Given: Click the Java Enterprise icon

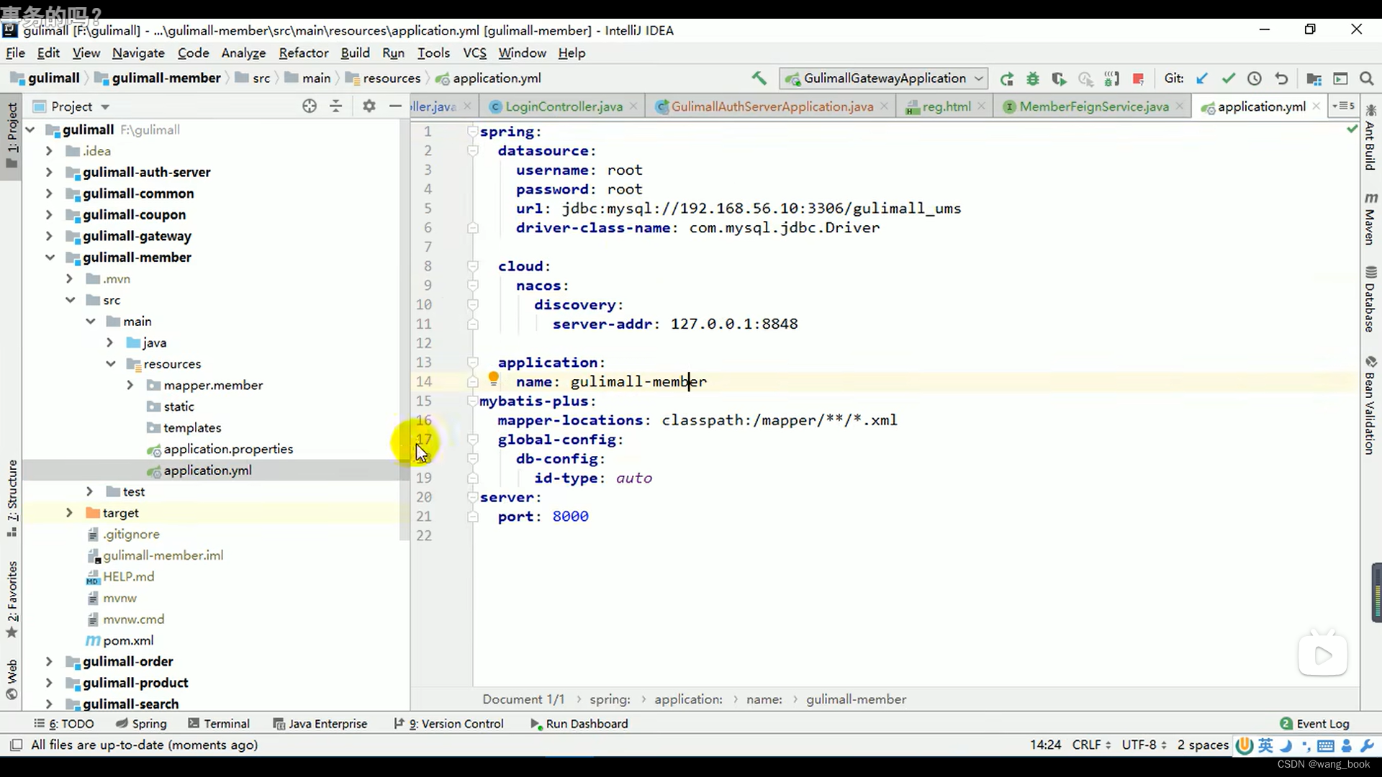Looking at the screenshot, I should 276,724.
